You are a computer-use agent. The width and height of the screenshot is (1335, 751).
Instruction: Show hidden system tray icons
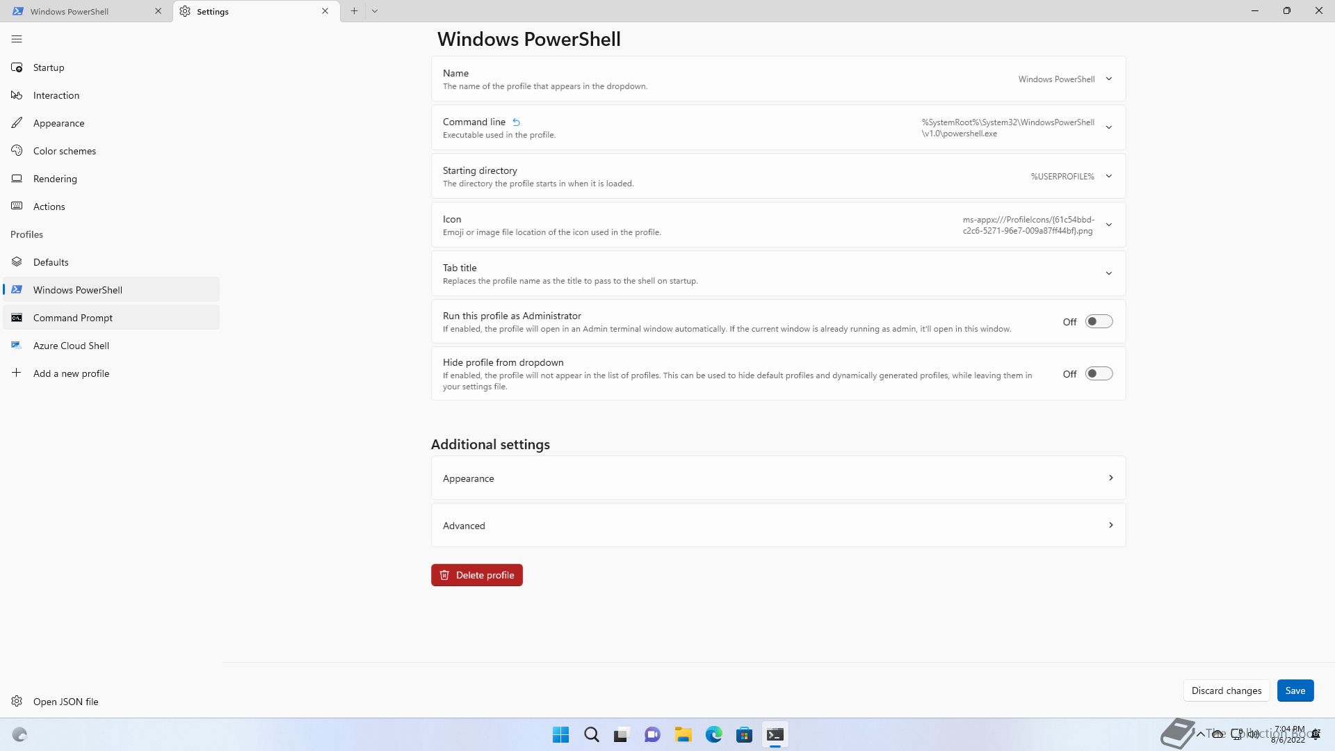(1200, 734)
